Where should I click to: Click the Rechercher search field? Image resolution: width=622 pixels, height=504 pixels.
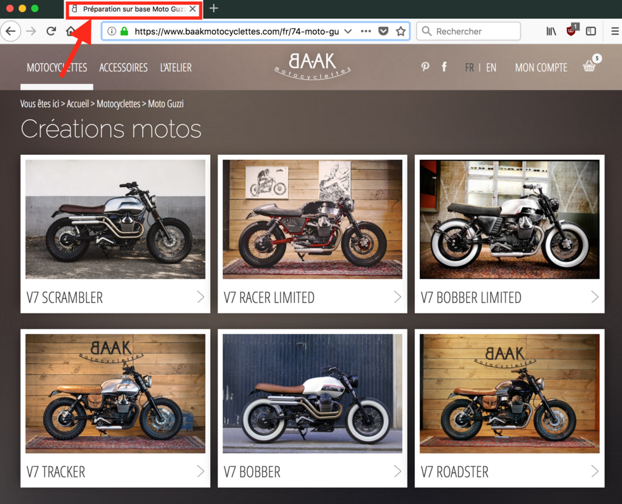468,31
